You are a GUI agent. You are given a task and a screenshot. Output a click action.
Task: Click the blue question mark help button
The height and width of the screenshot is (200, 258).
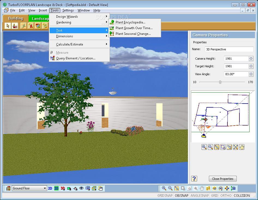pyautogui.click(x=194, y=179)
